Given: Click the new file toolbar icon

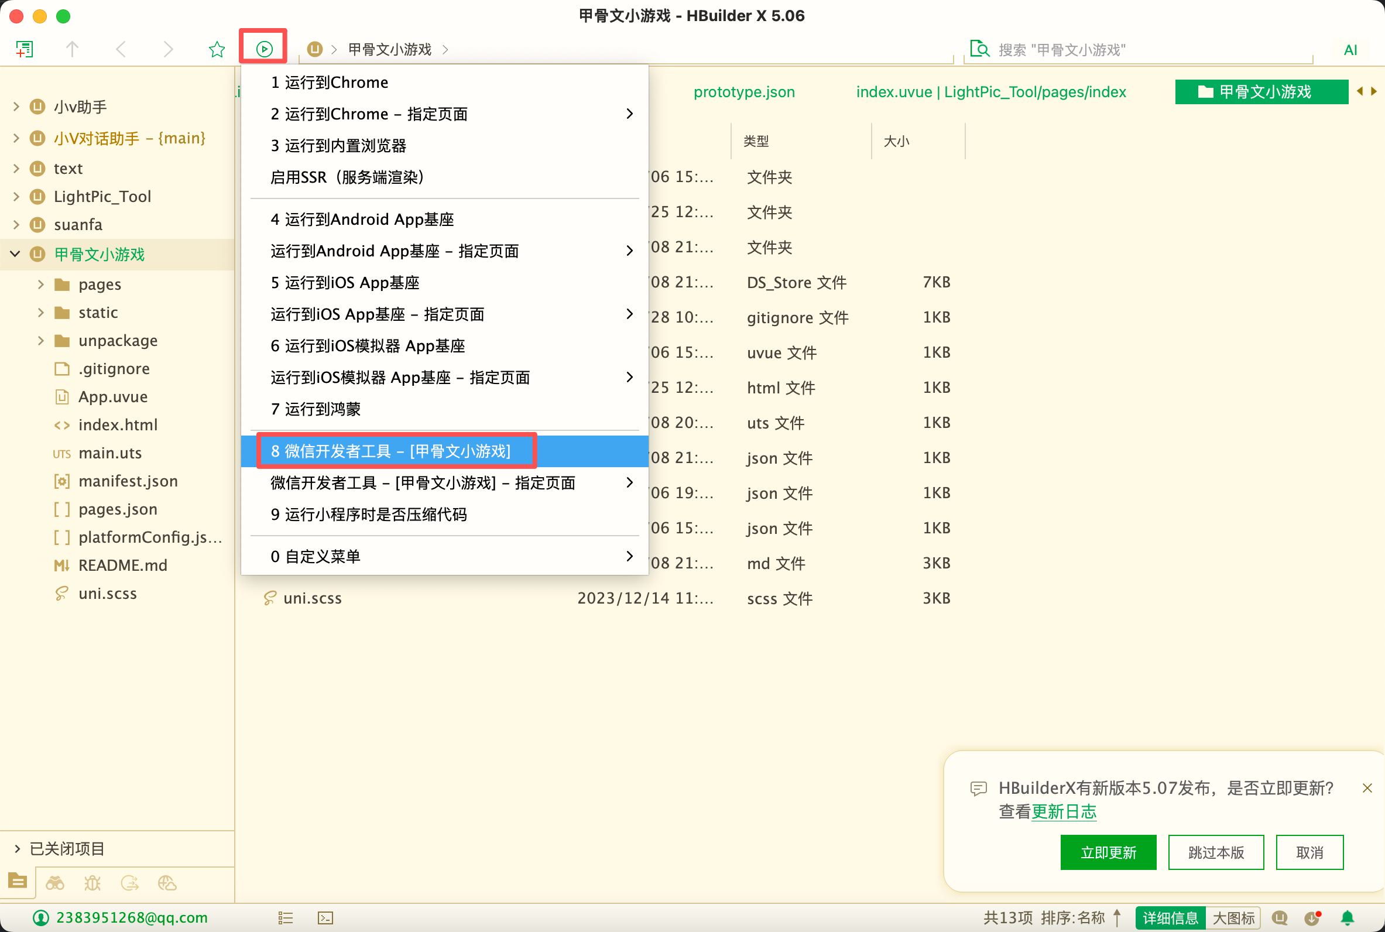Looking at the screenshot, I should click(x=25, y=49).
